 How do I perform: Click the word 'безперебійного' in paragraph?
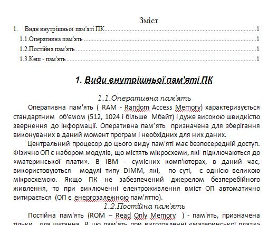tap(235, 180)
